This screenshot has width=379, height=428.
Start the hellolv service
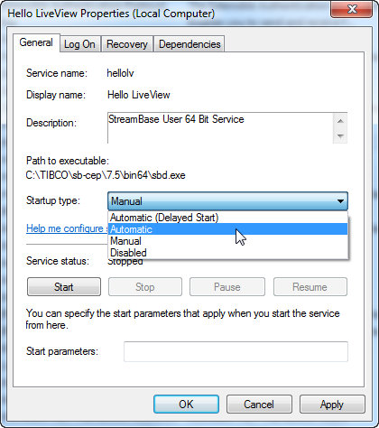[x=64, y=287]
